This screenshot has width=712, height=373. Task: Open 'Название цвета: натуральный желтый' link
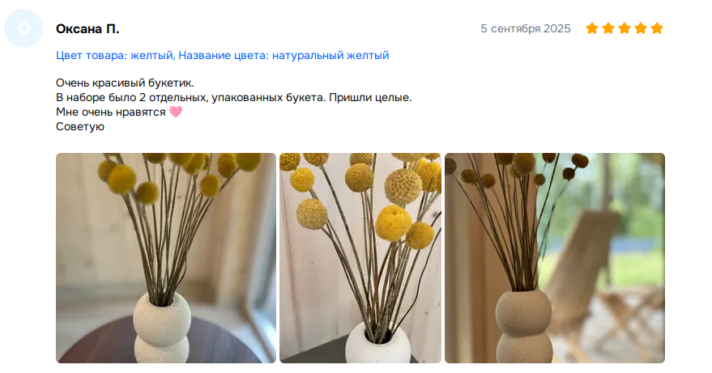(284, 55)
